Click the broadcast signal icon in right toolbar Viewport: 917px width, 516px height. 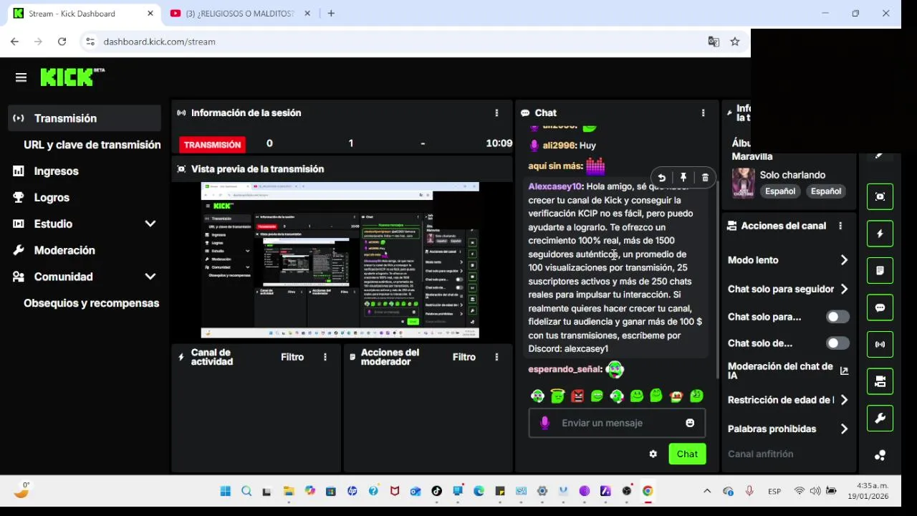880,345
